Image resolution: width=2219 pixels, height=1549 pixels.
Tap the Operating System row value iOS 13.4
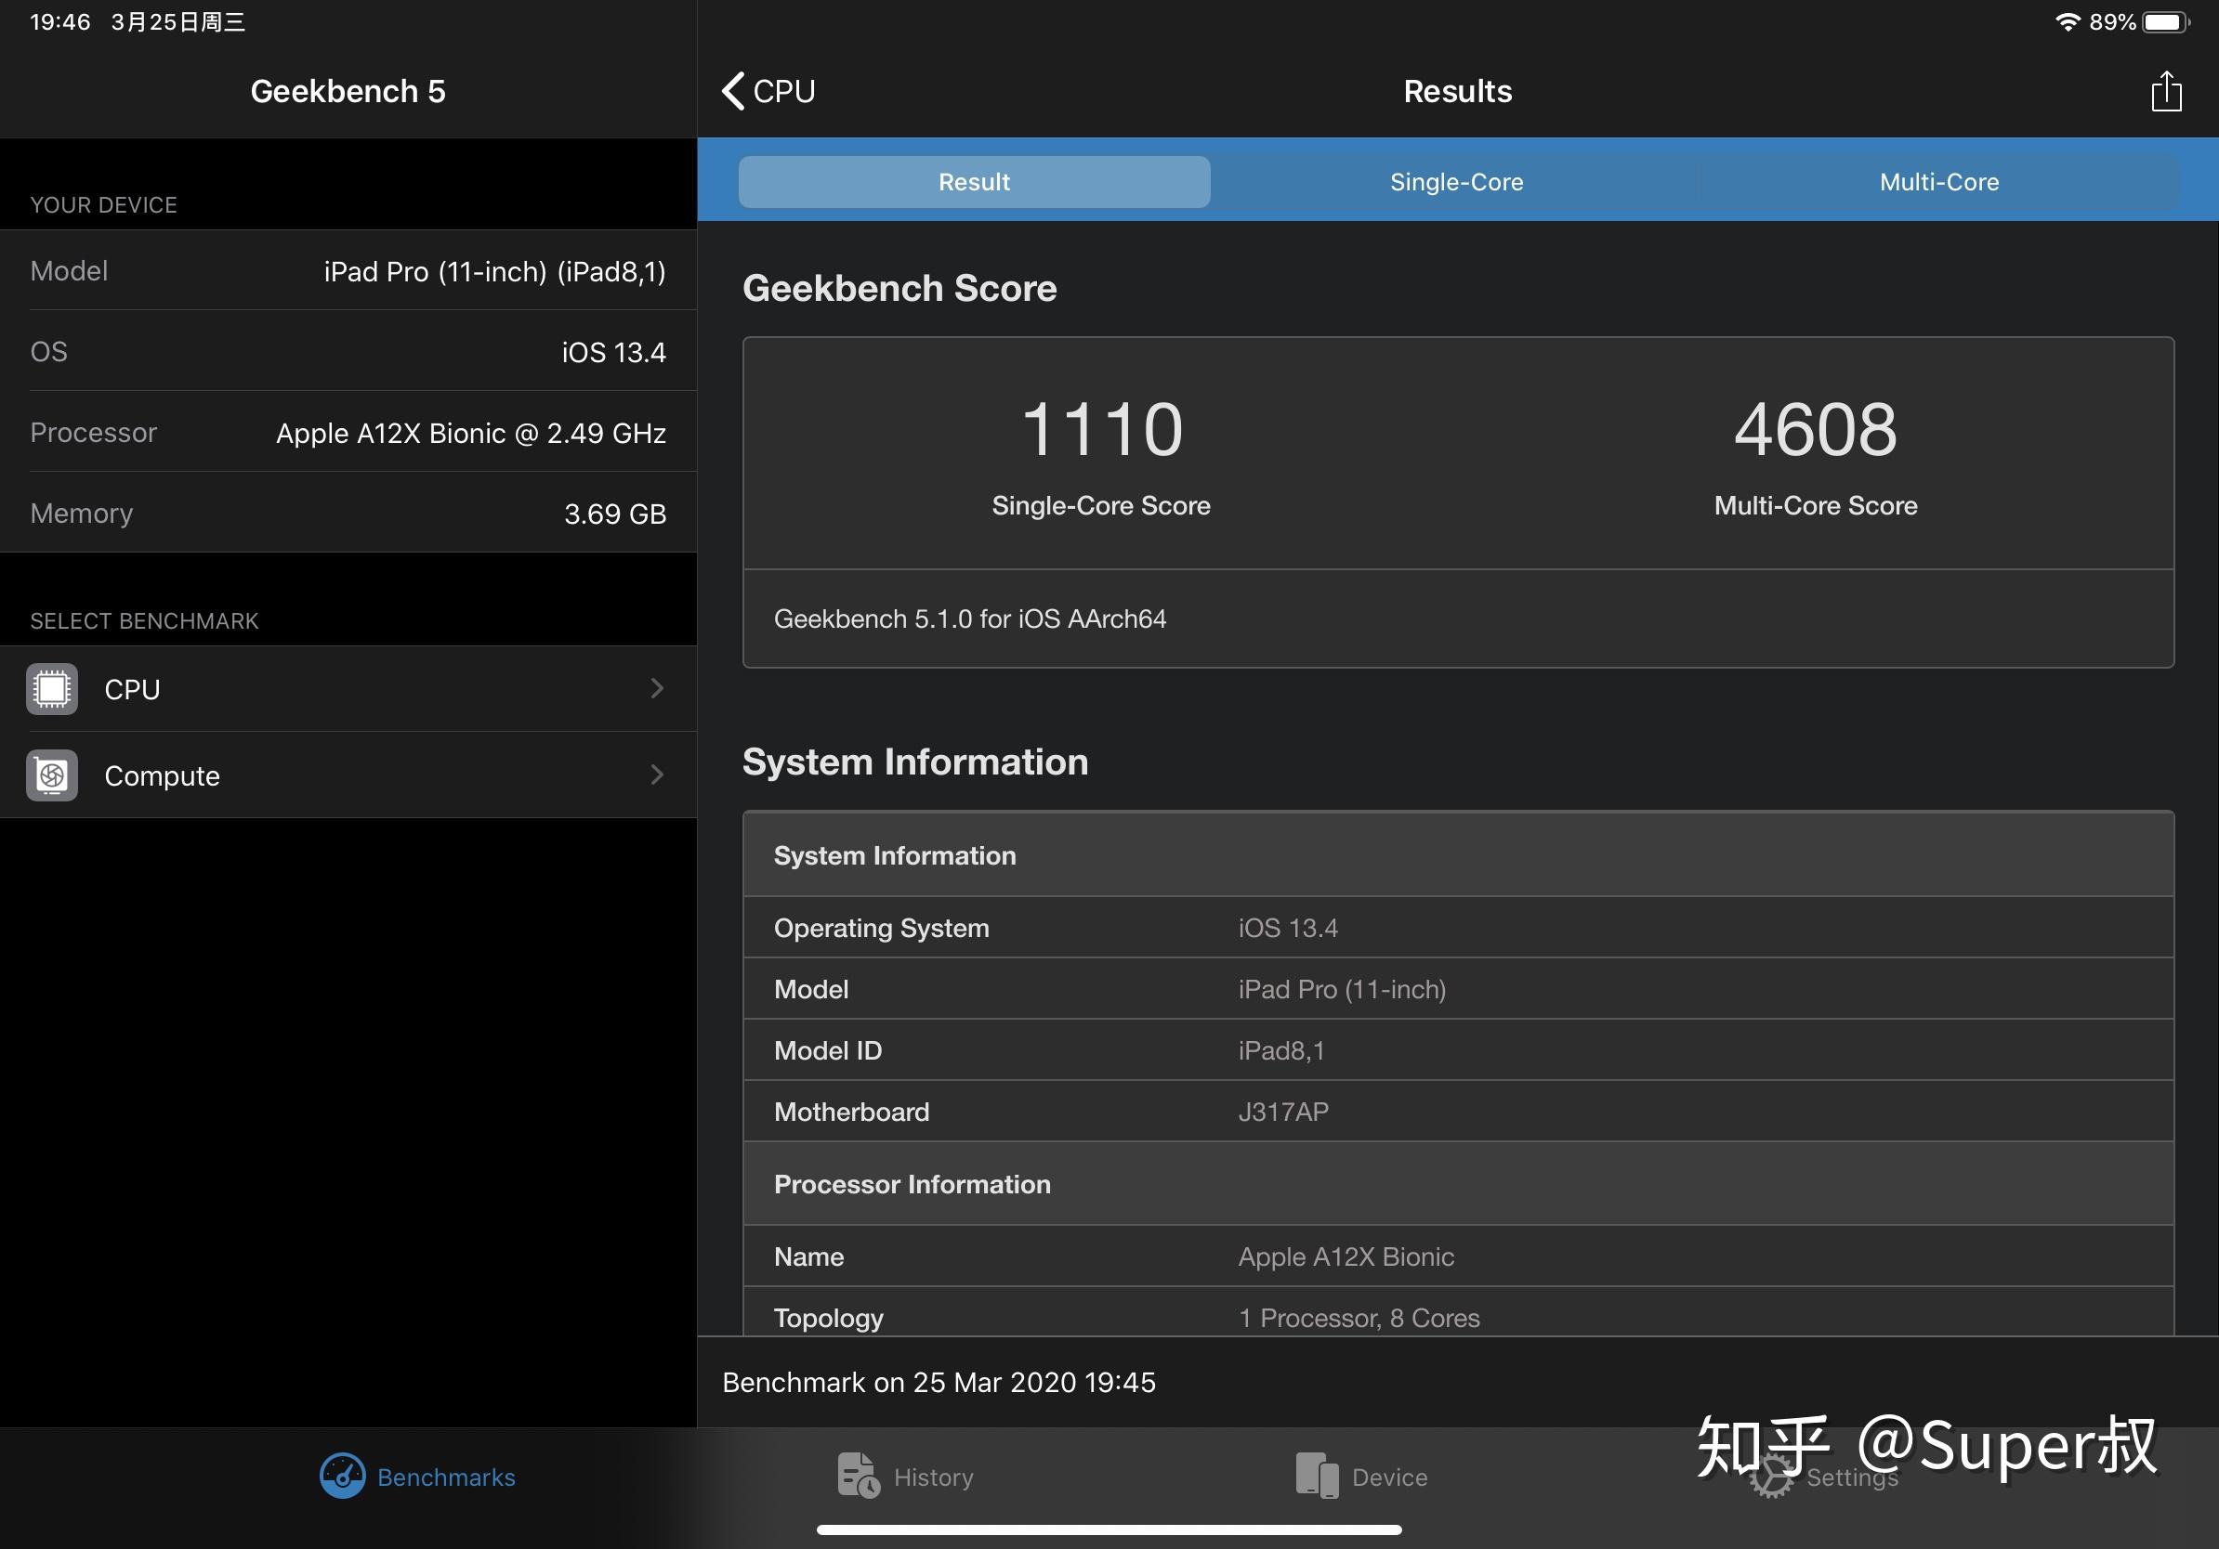pos(1288,927)
